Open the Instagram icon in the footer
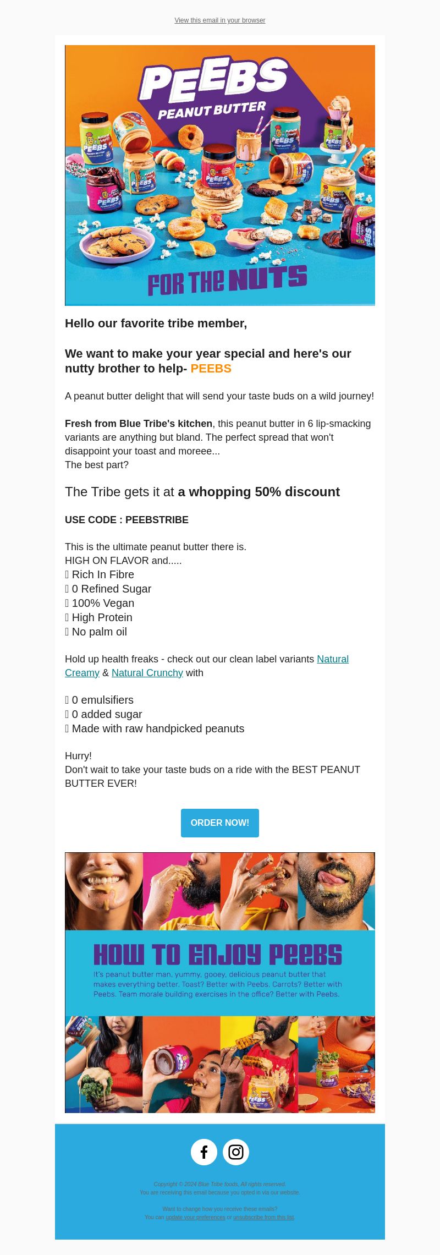This screenshot has width=440, height=1255. click(x=236, y=1152)
